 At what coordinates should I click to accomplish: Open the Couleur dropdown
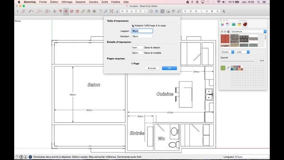coord(227,52)
